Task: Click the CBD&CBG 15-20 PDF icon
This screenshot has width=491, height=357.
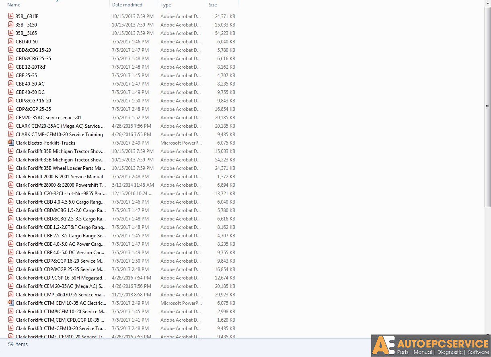Action: coord(11,50)
